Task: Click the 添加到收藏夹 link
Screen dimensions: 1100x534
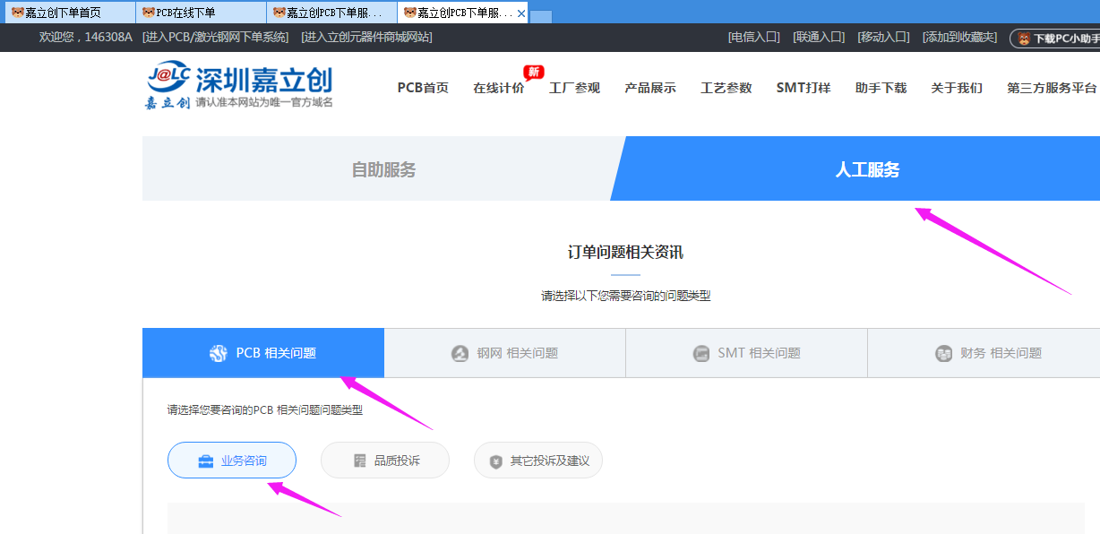Action: point(959,37)
